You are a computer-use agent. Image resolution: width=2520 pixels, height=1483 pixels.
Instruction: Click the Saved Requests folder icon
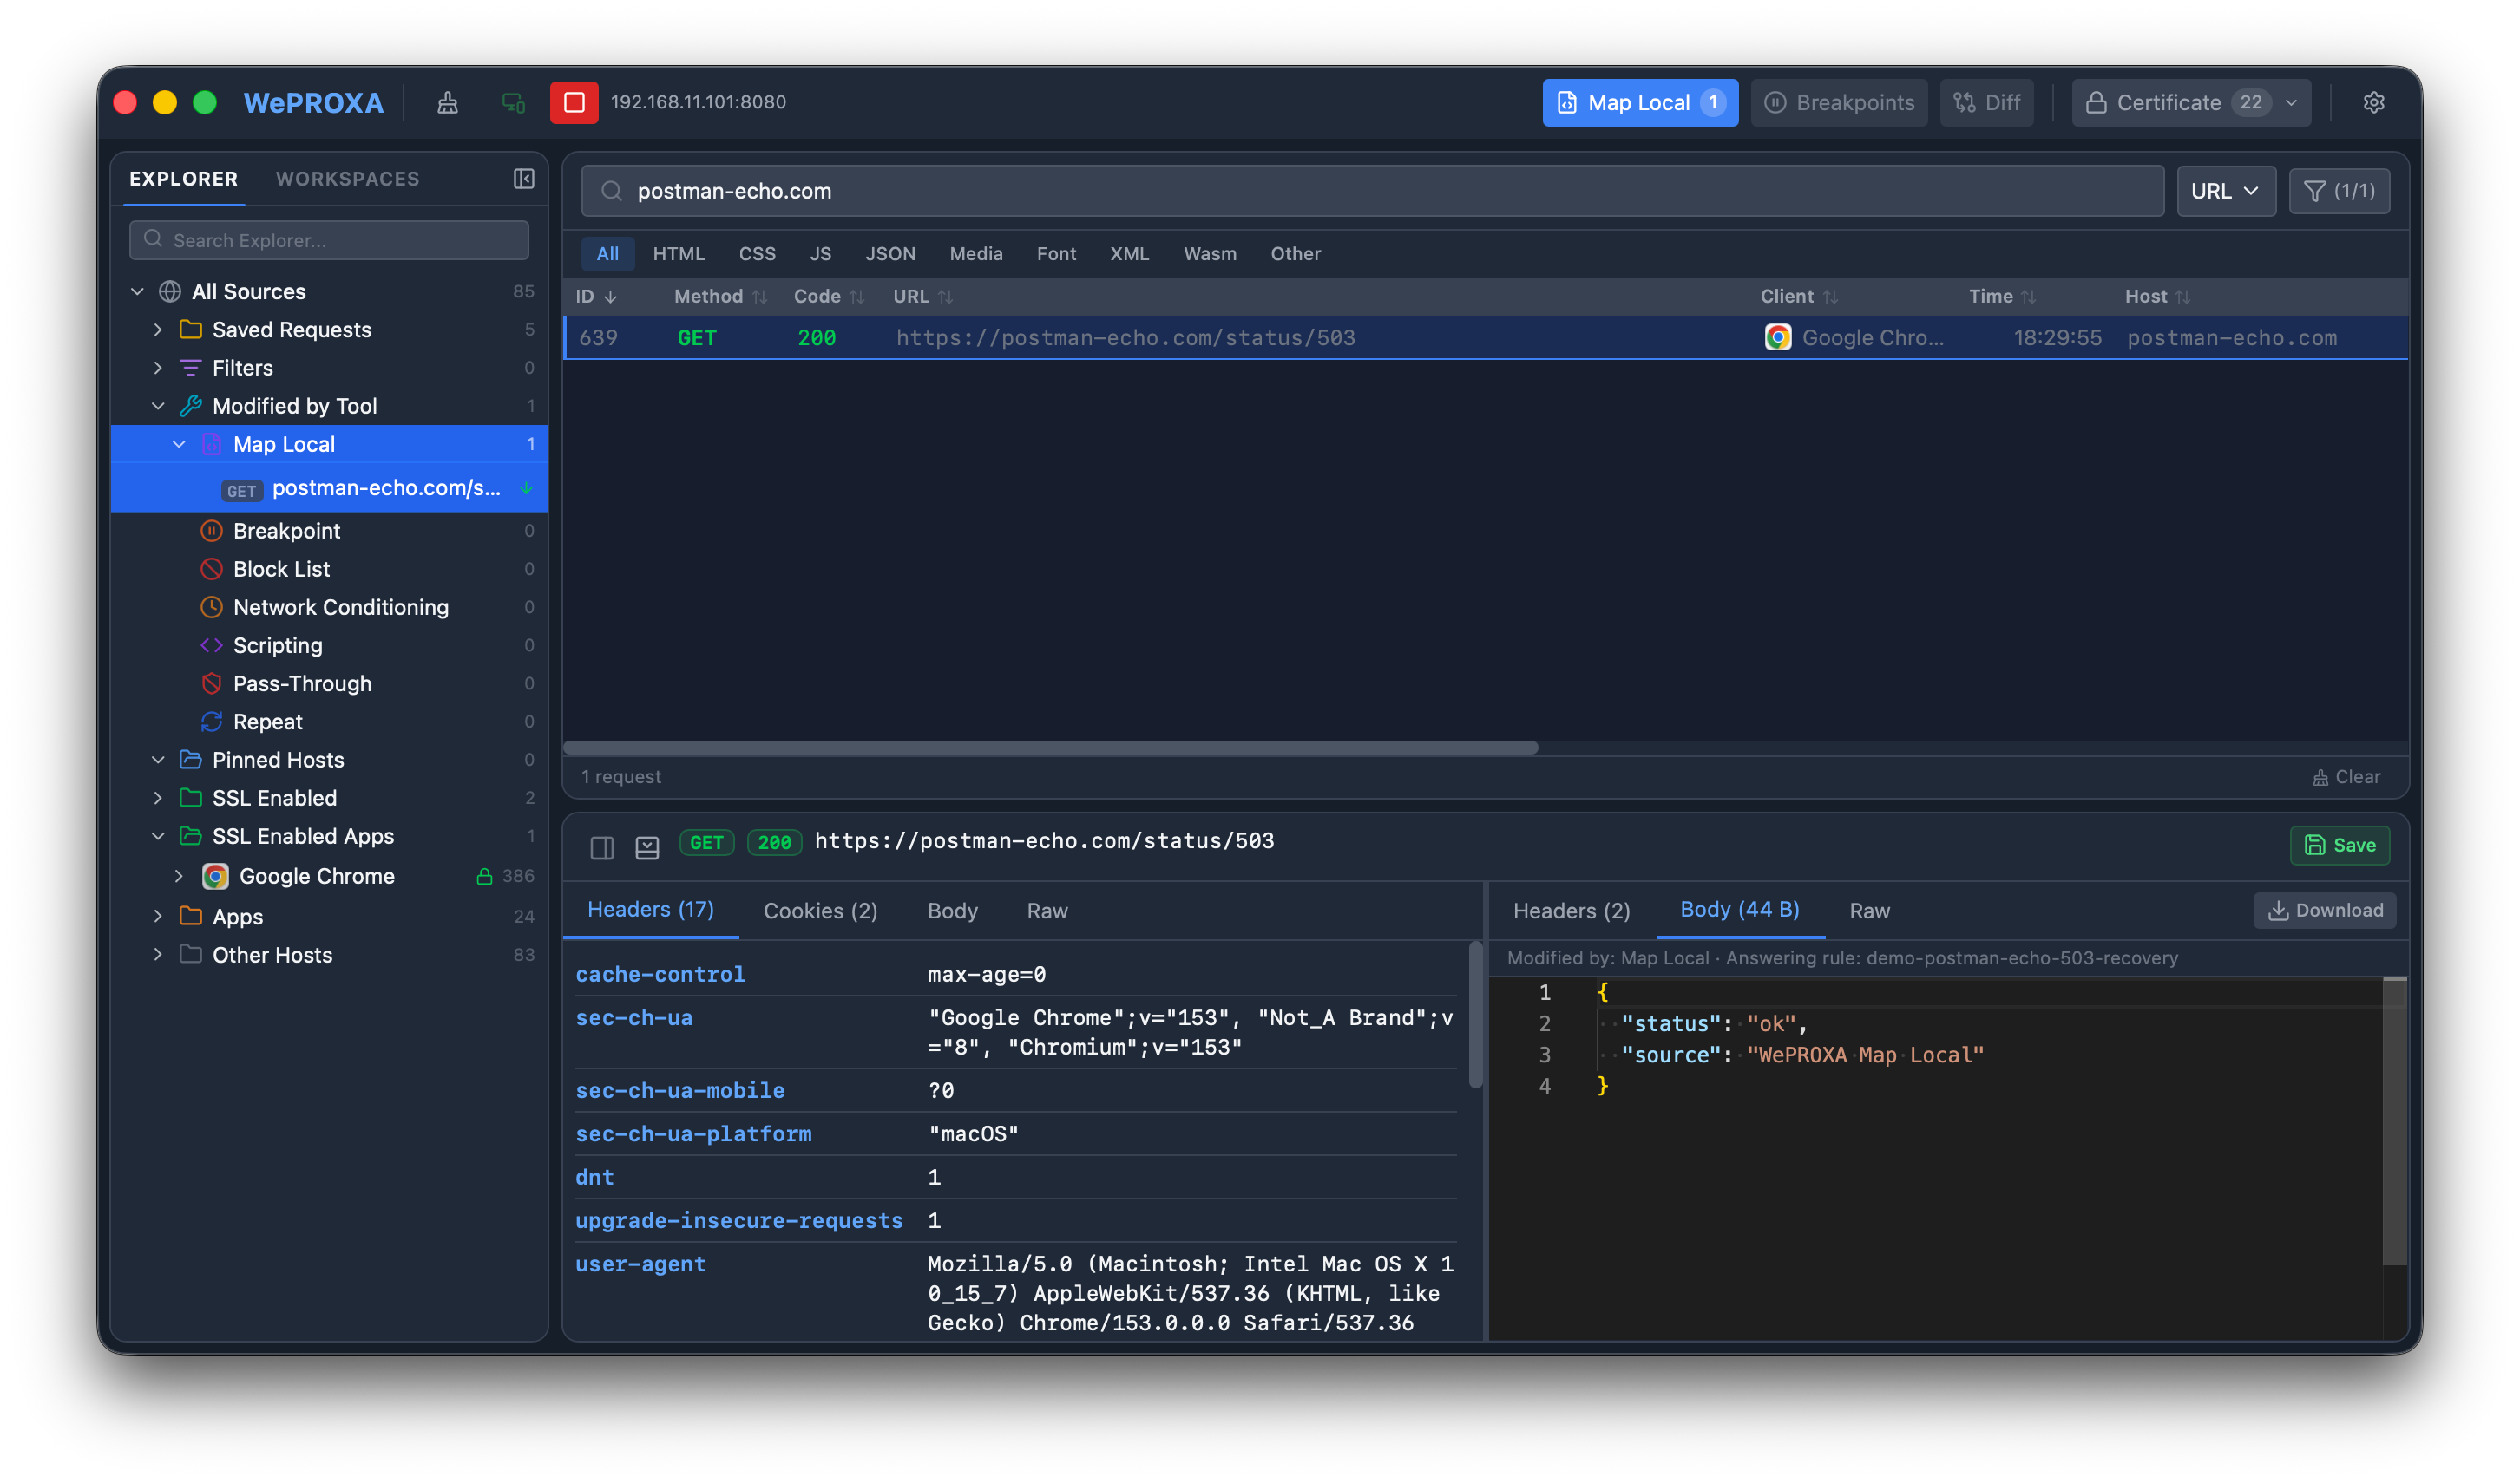[190, 330]
